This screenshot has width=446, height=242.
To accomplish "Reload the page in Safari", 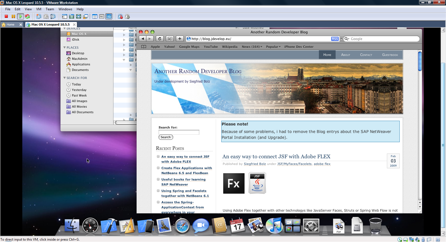I will coord(159,39).
